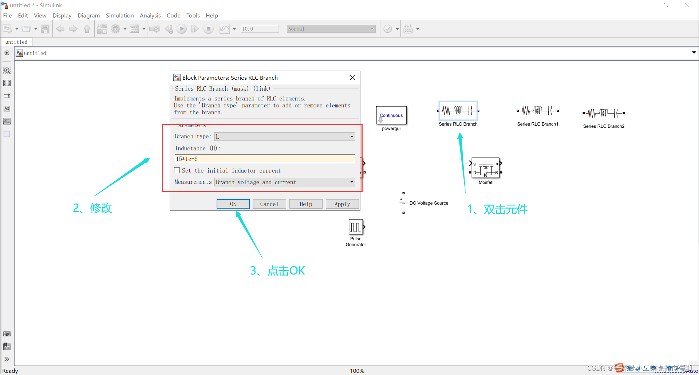Expand the Open model dropdown arrow

point(36,29)
